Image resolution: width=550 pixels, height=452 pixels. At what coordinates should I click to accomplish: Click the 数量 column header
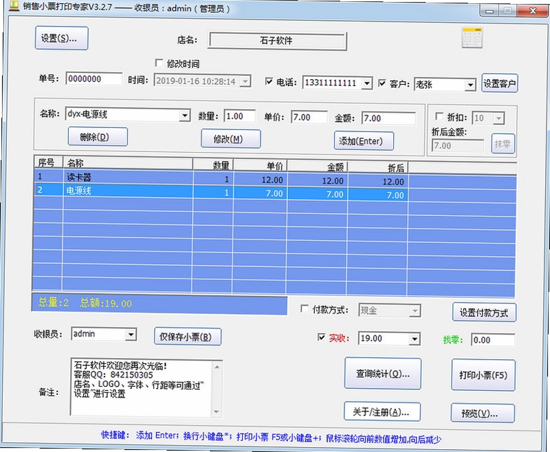click(x=213, y=164)
